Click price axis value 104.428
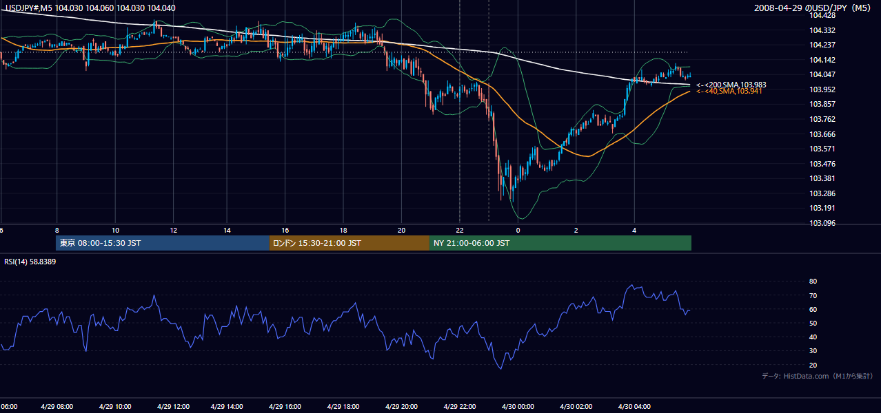881x413 pixels. tap(822, 15)
